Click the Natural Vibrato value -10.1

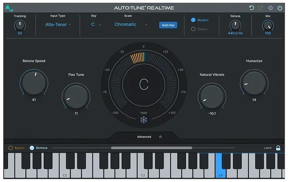(x=212, y=114)
